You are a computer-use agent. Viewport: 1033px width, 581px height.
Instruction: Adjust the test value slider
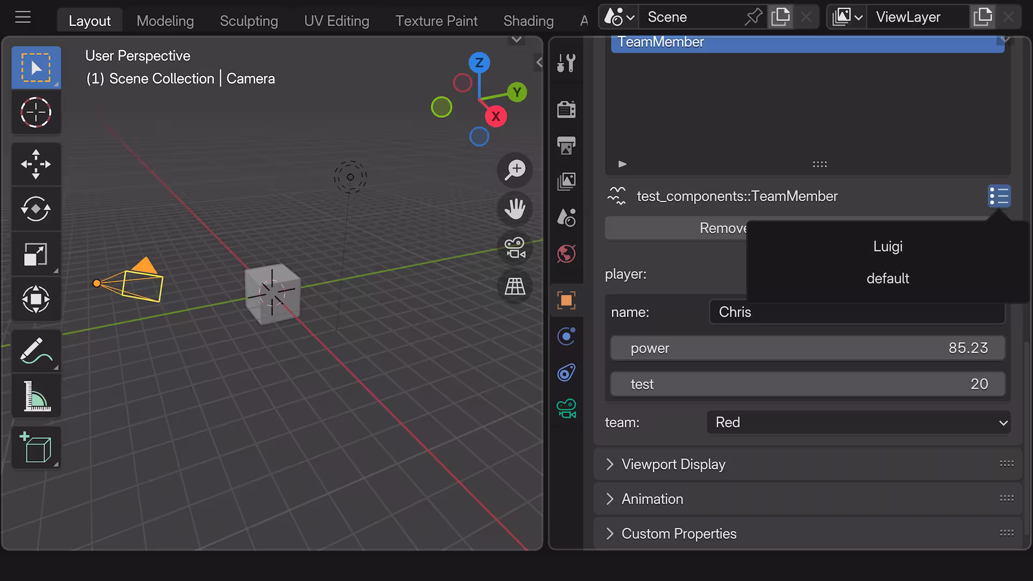(x=808, y=384)
